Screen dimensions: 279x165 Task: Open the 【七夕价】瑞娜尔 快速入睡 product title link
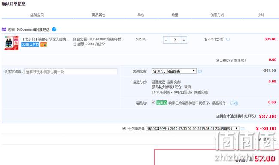[x=45, y=39]
